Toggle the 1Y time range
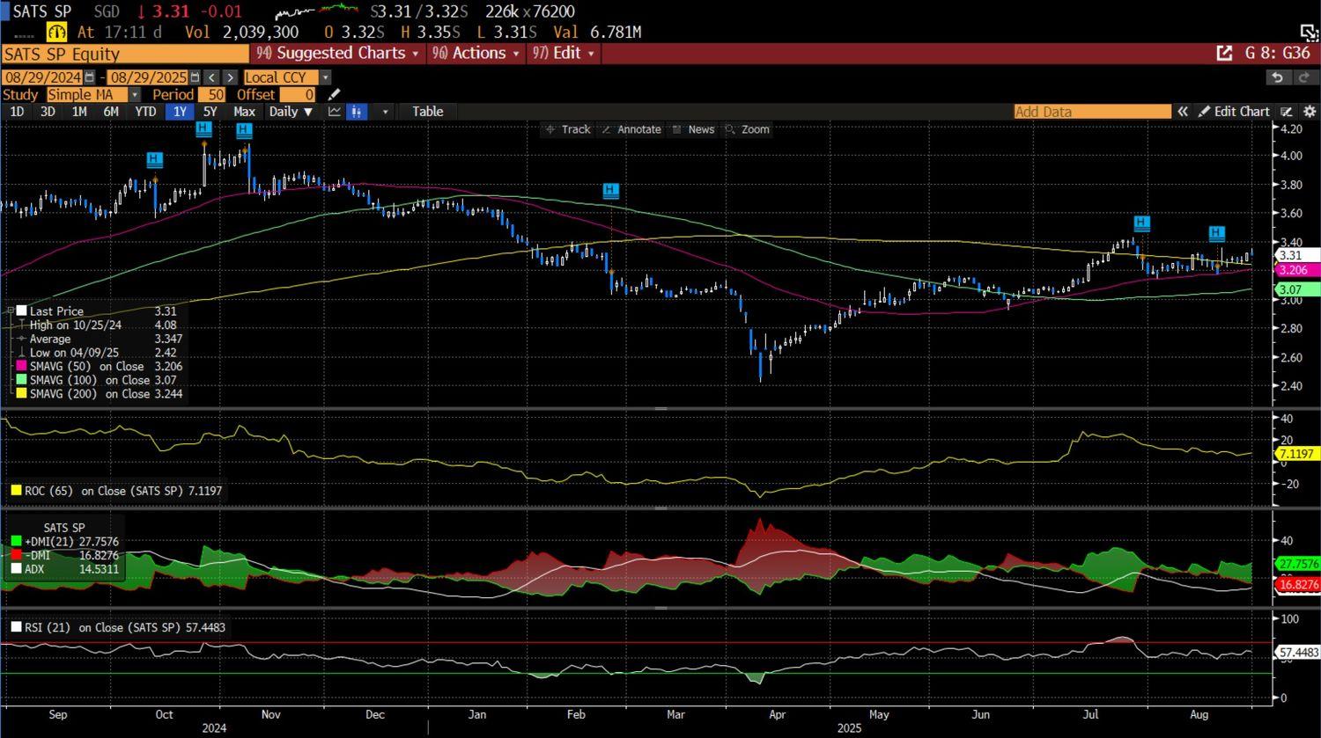 click(x=180, y=112)
